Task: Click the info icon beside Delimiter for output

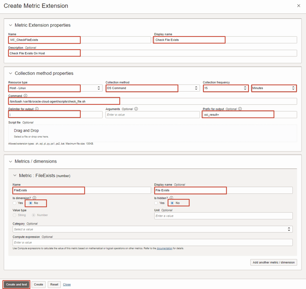Action: (x=36, y=109)
